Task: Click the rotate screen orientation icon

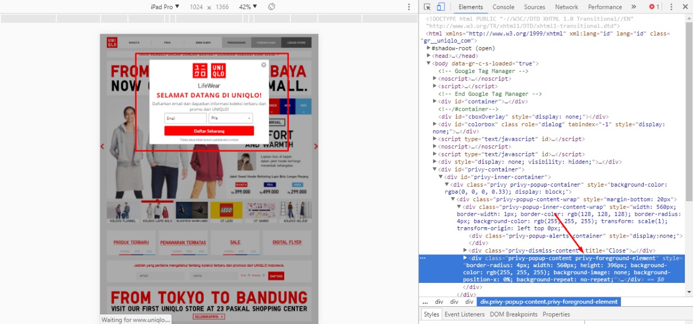Action: pyautogui.click(x=272, y=7)
